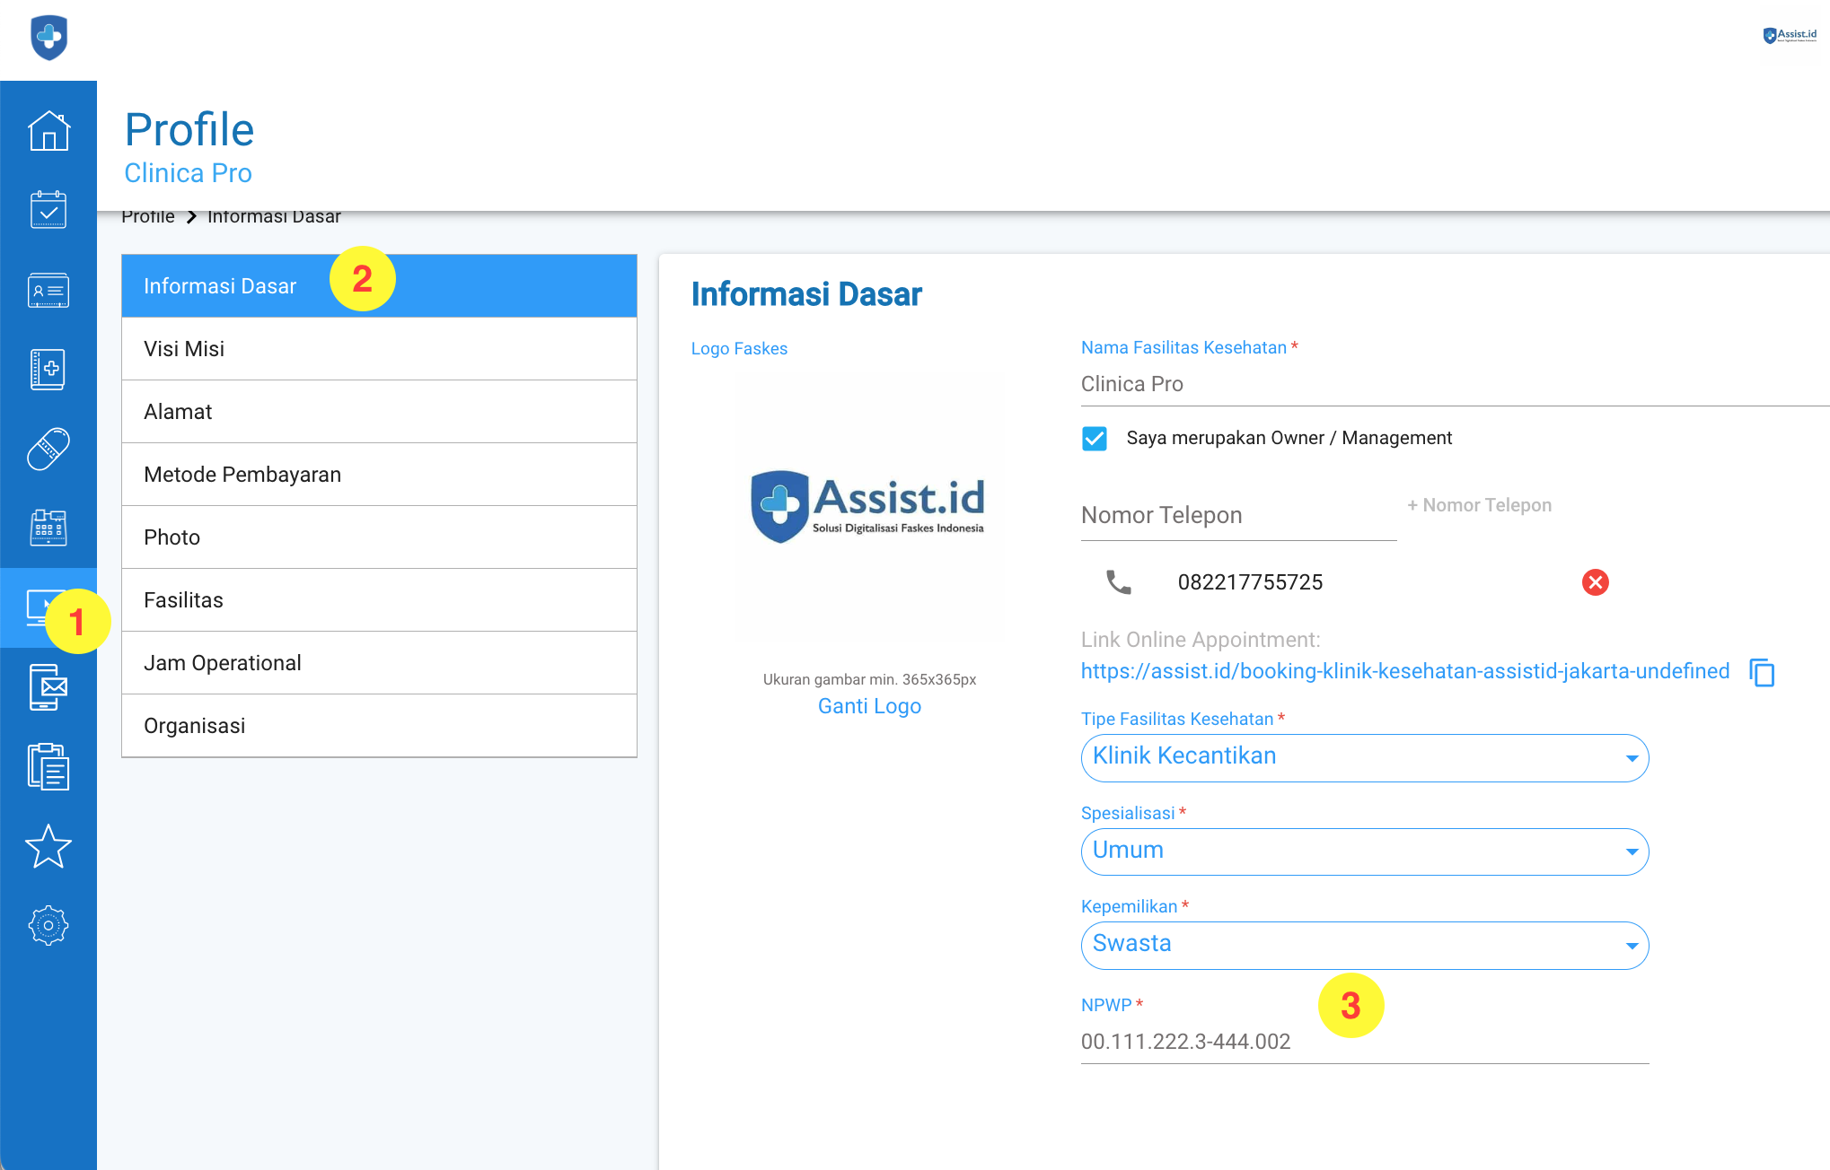This screenshot has height=1170, width=1830.
Task: Select the Visi Misi menu item
Action: click(379, 349)
